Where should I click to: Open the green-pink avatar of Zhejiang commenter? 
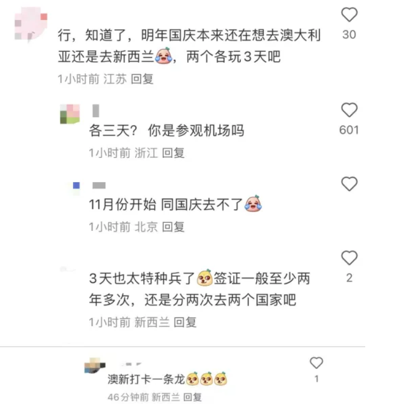point(70,114)
